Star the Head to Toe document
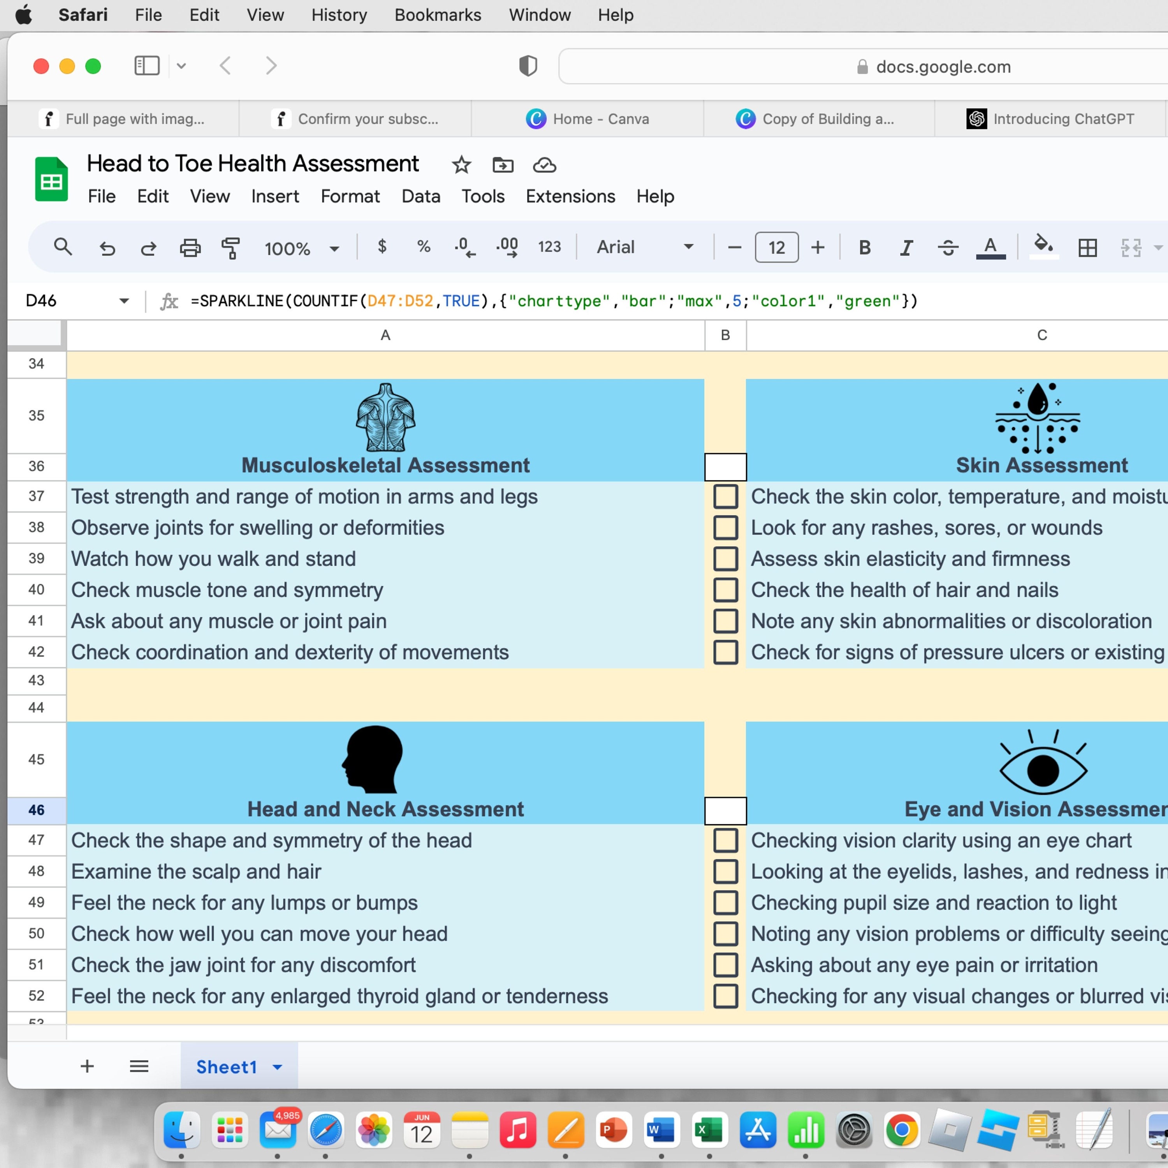 point(461,164)
